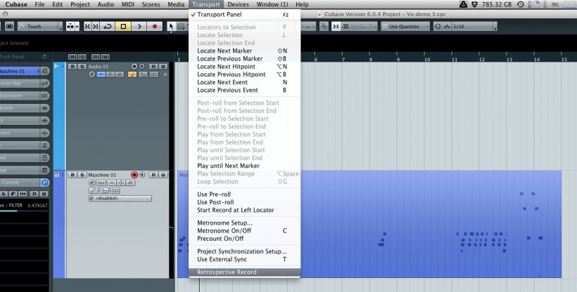Open the Touch automation mode dropdown

[42, 27]
